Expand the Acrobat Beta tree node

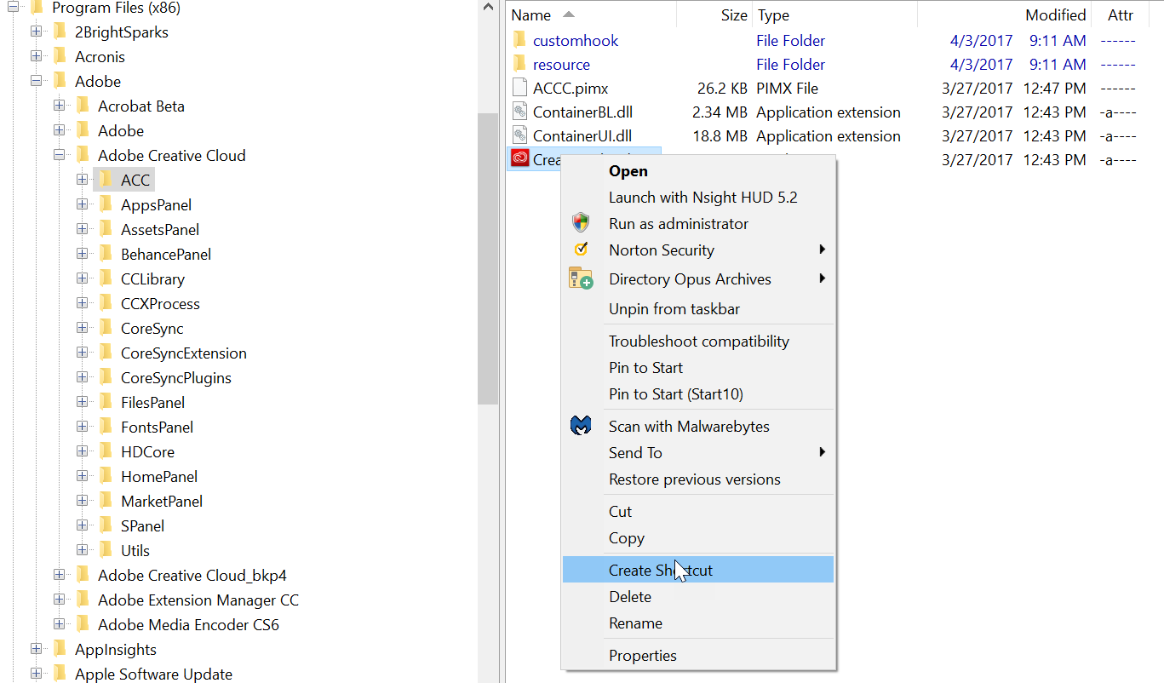click(x=60, y=106)
